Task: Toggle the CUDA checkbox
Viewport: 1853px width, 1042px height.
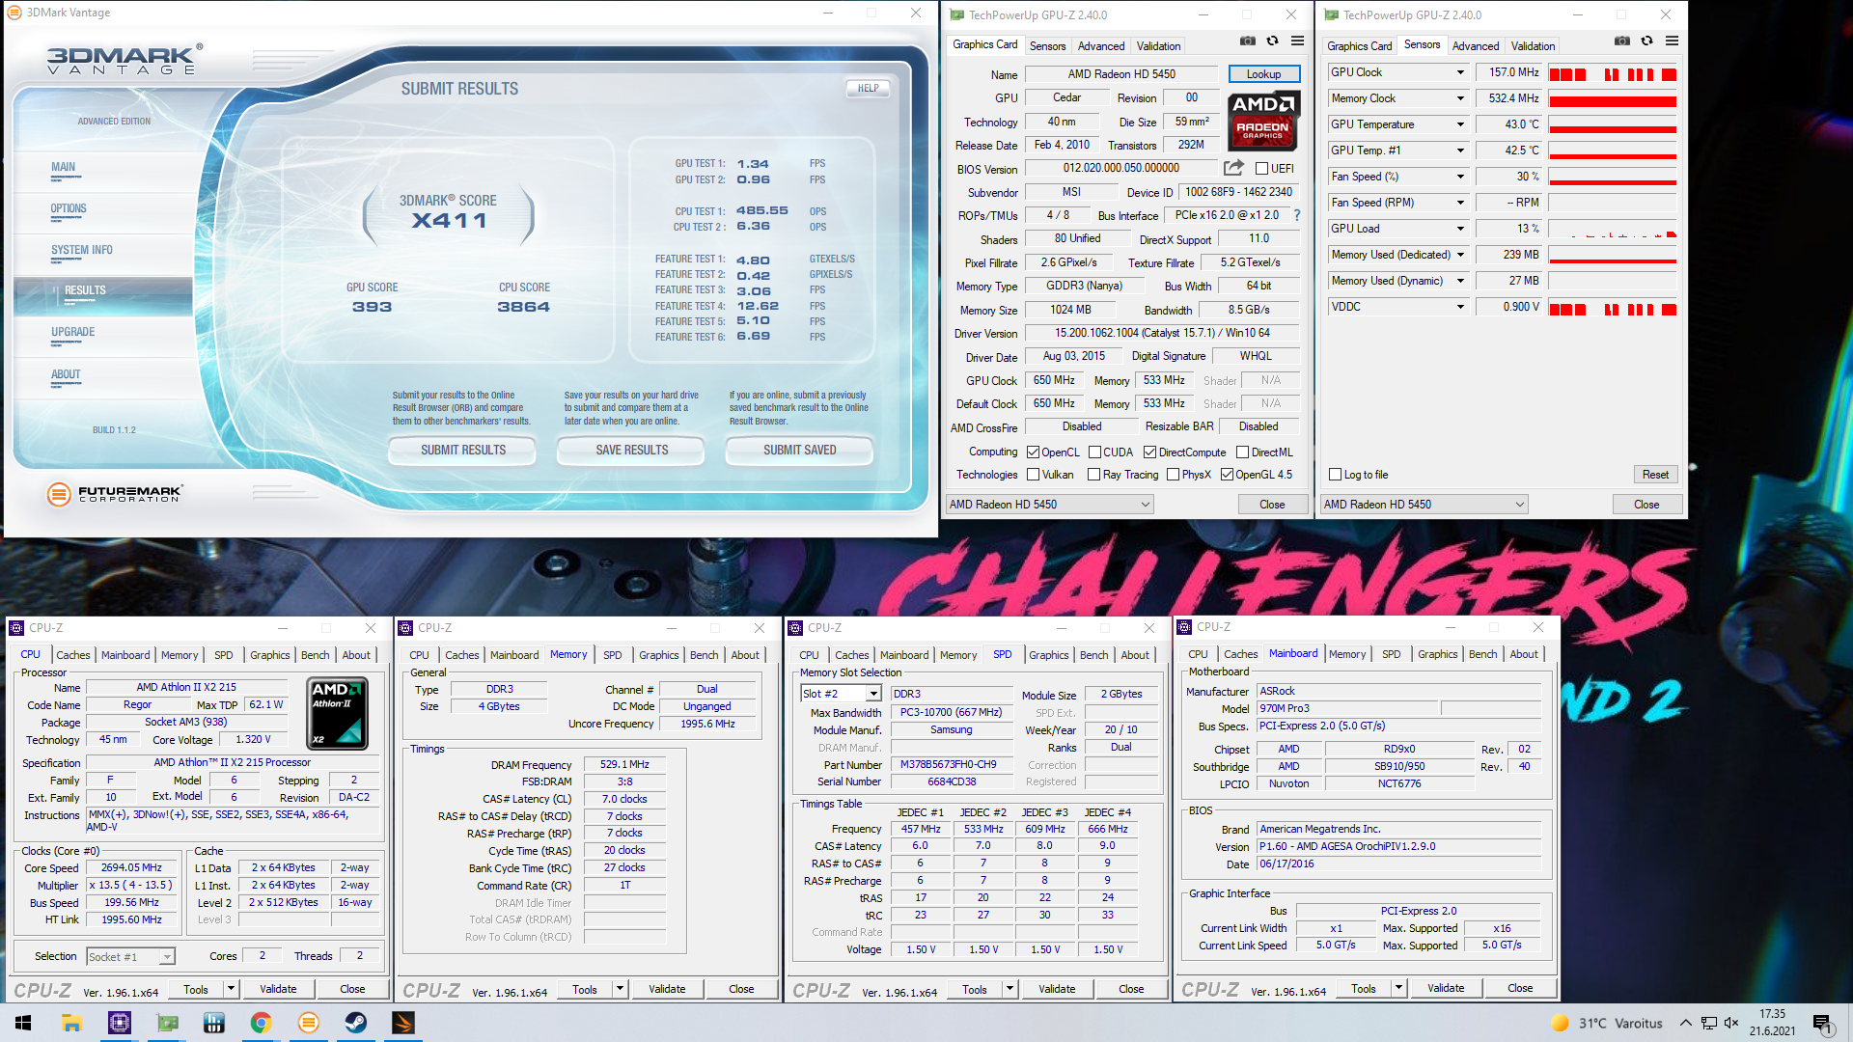Action: (x=1094, y=452)
